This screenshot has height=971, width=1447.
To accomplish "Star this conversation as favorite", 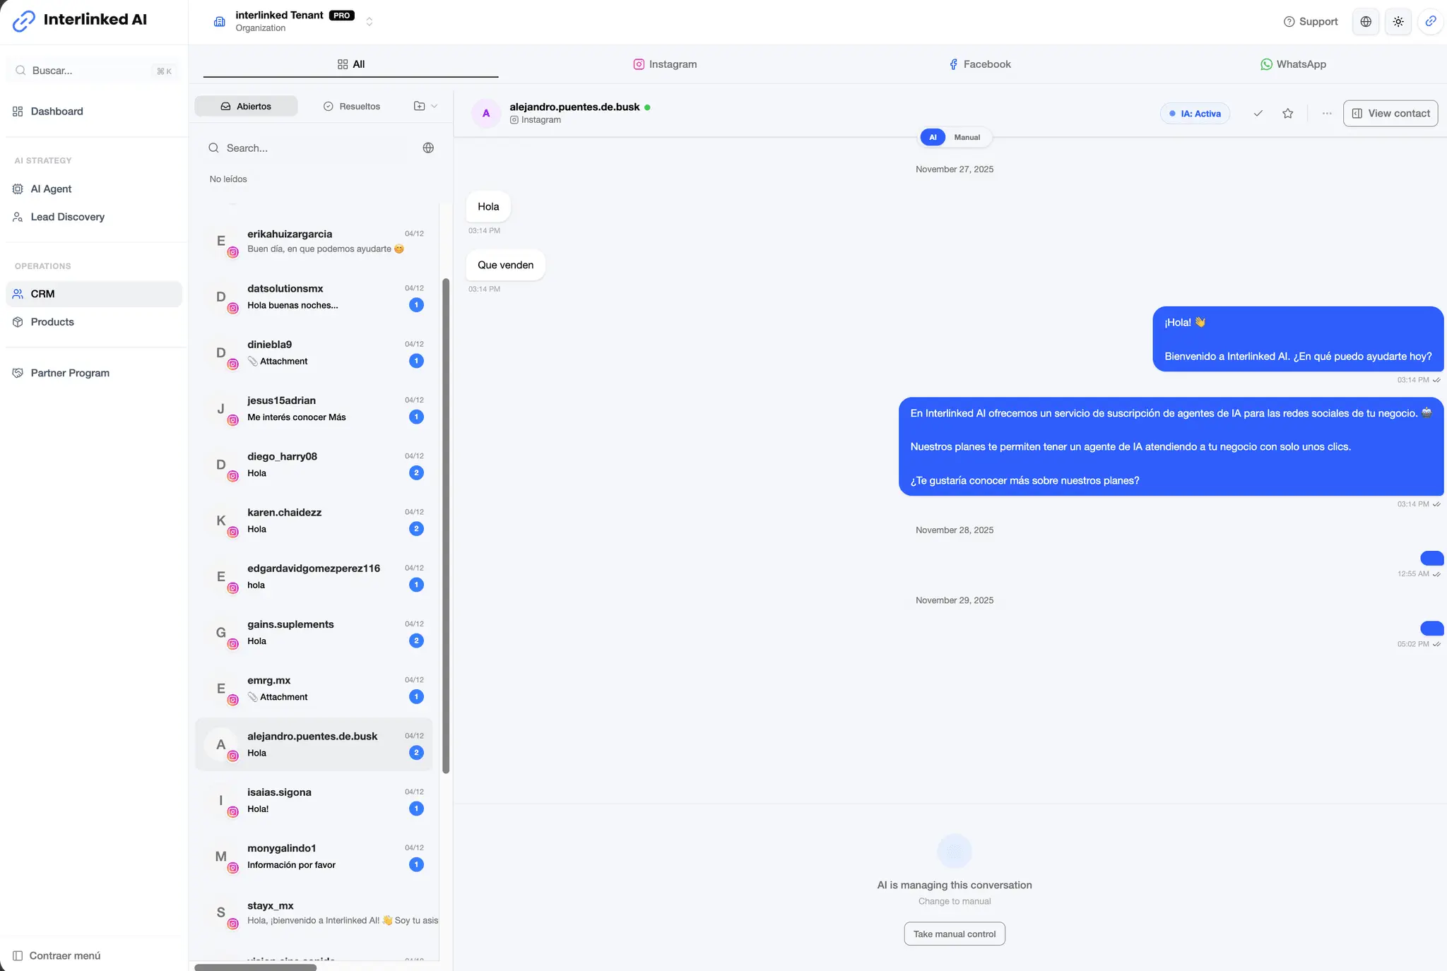I will 1288,114.
